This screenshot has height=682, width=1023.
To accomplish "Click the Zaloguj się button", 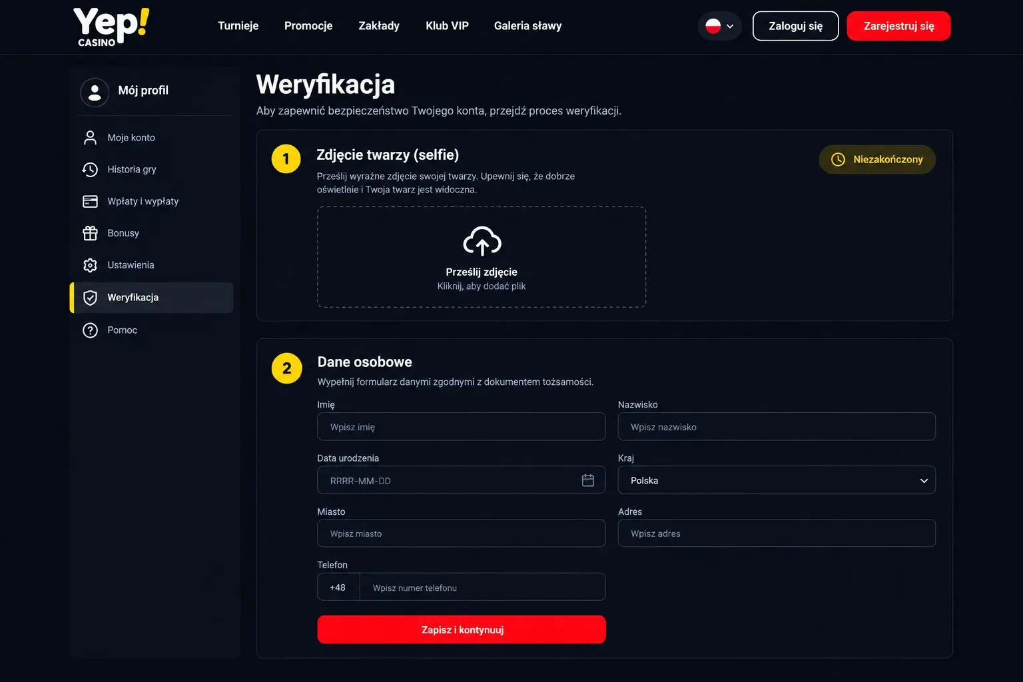I will coord(796,26).
